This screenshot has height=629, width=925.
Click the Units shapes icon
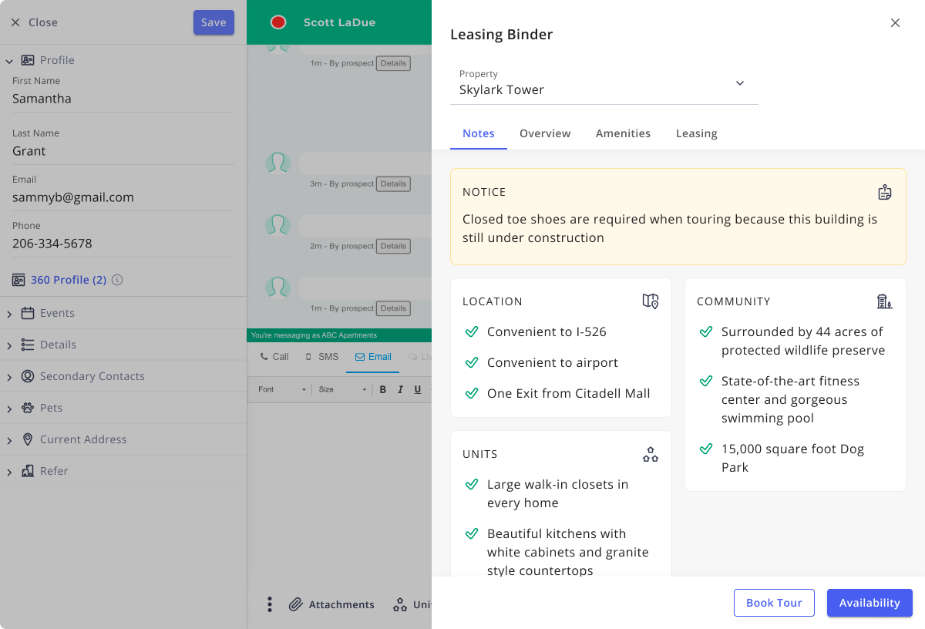(x=650, y=454)
